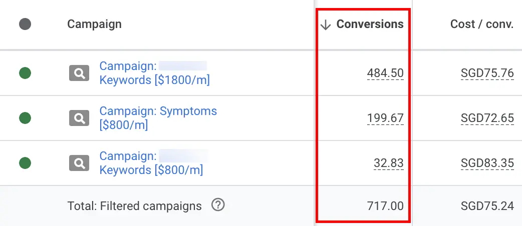Click the search campaign icon for Keywords [$1800/m]
Screen dimensions: 522x226
(x=79, y=73)
